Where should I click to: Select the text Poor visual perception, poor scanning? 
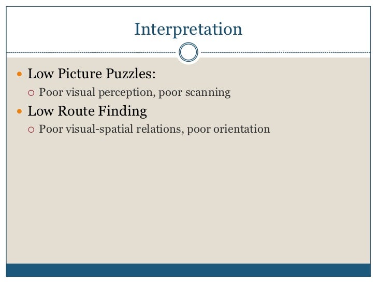135,93
